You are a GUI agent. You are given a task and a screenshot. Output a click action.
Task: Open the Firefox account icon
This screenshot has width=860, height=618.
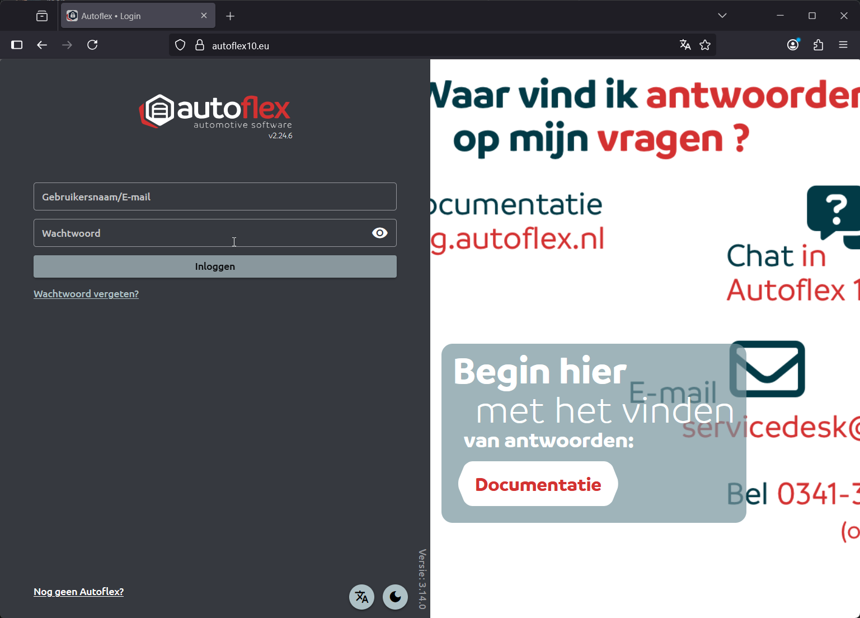pyautogui.click(x=793, y=45)
